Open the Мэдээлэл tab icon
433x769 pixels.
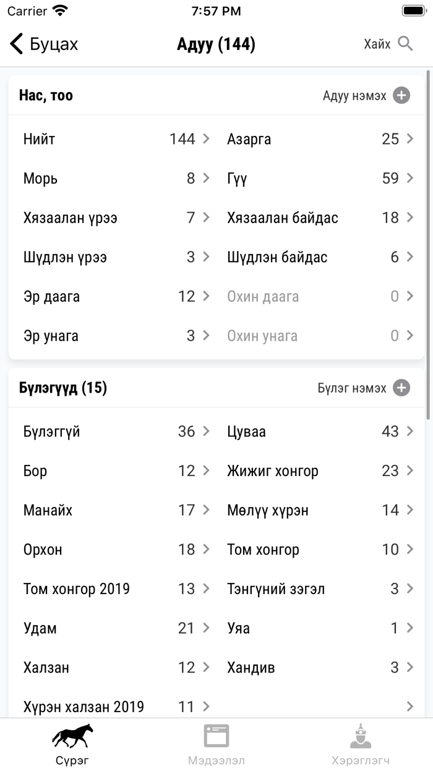tap(216, 736)
